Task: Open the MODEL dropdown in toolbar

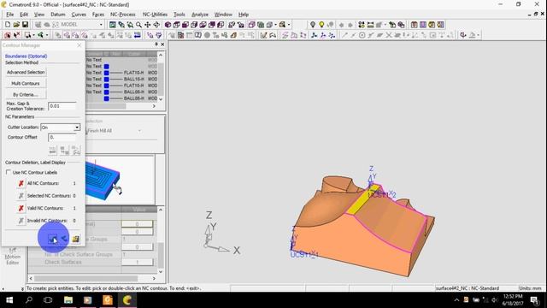Action: tap(101, 25)
